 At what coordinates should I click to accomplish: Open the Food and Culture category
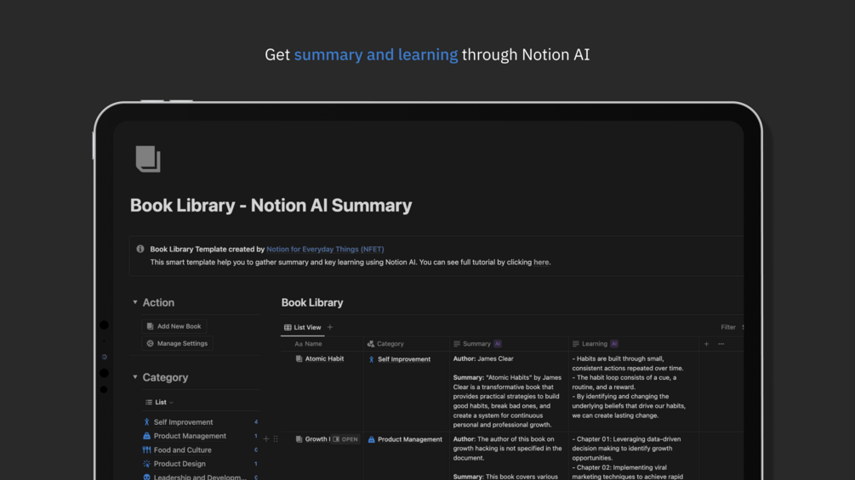tap(183, 450)
